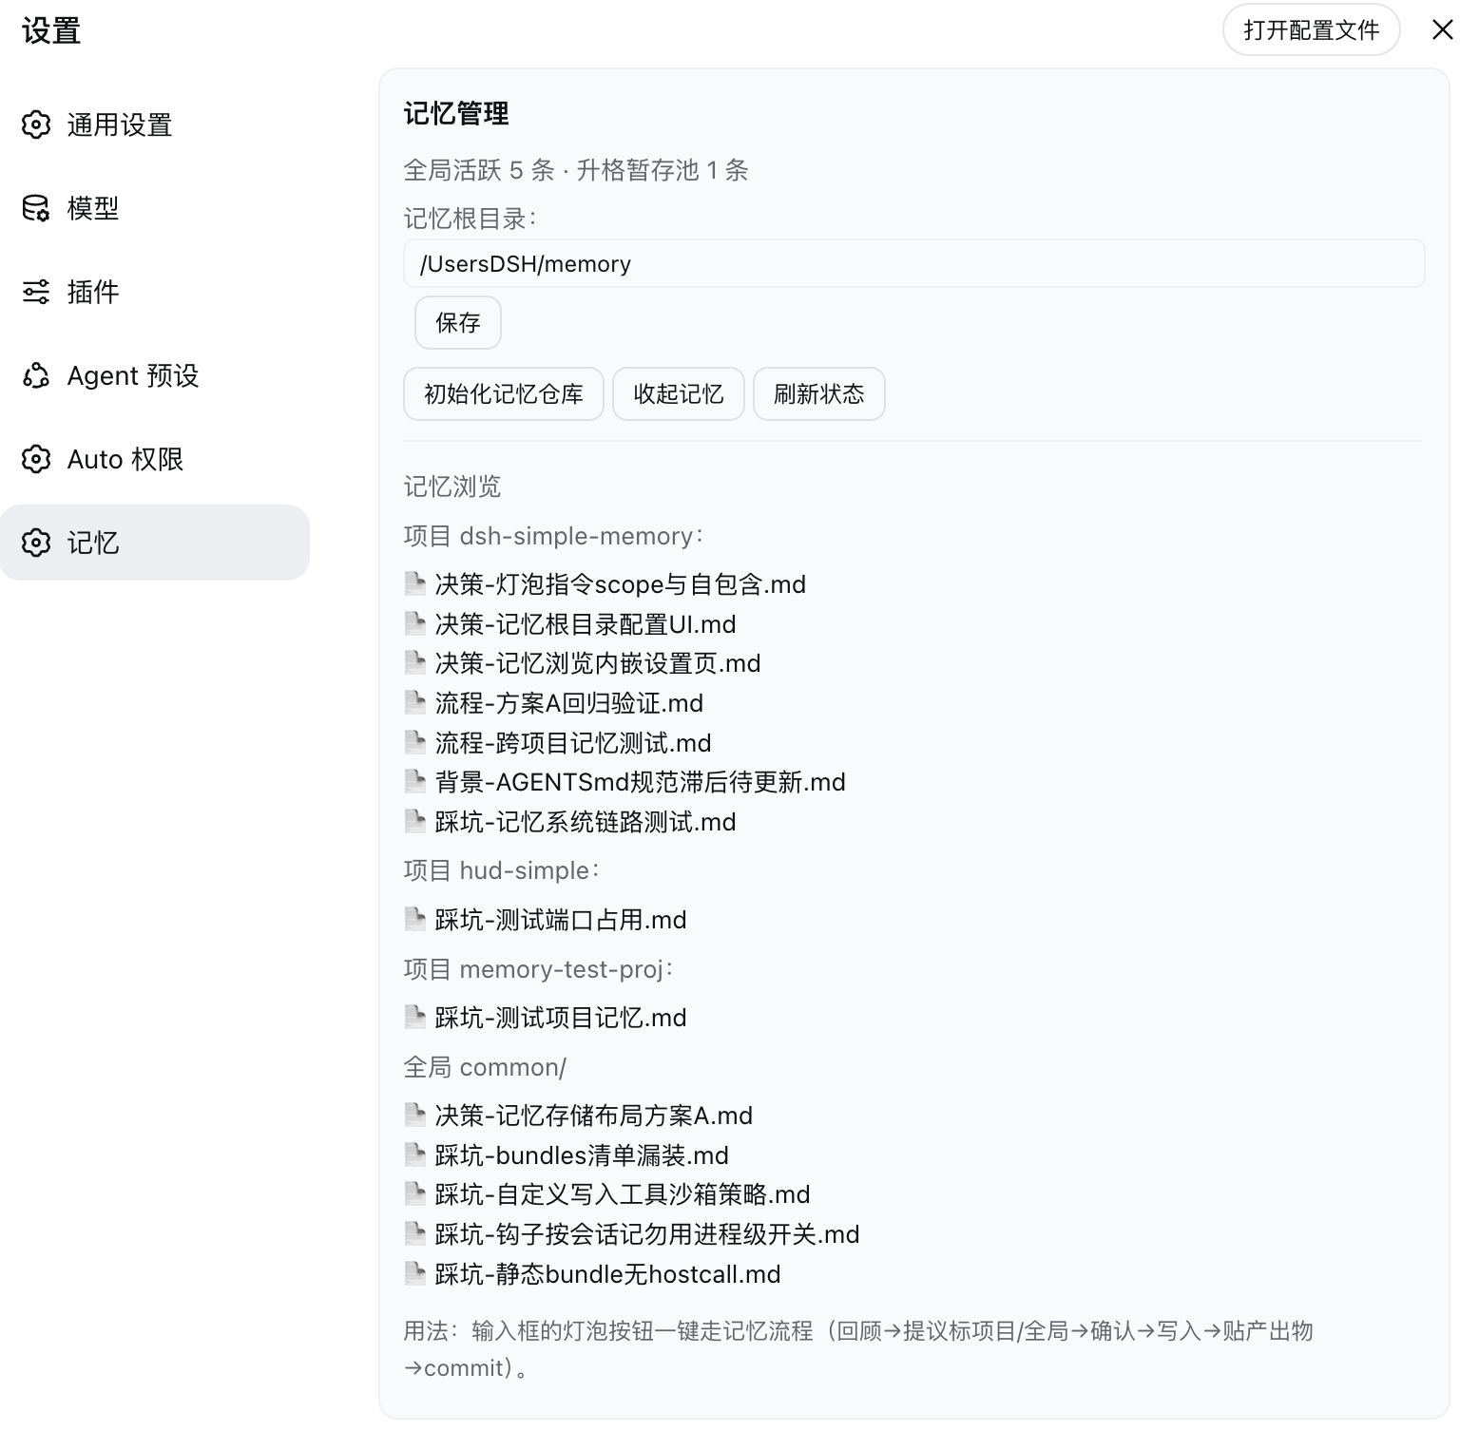Click file icon of 踩坑-测试项目记忆.md

tap(414, 1017)
